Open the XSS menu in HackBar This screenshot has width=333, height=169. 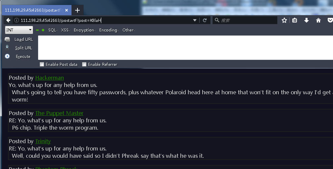(65, 30)
